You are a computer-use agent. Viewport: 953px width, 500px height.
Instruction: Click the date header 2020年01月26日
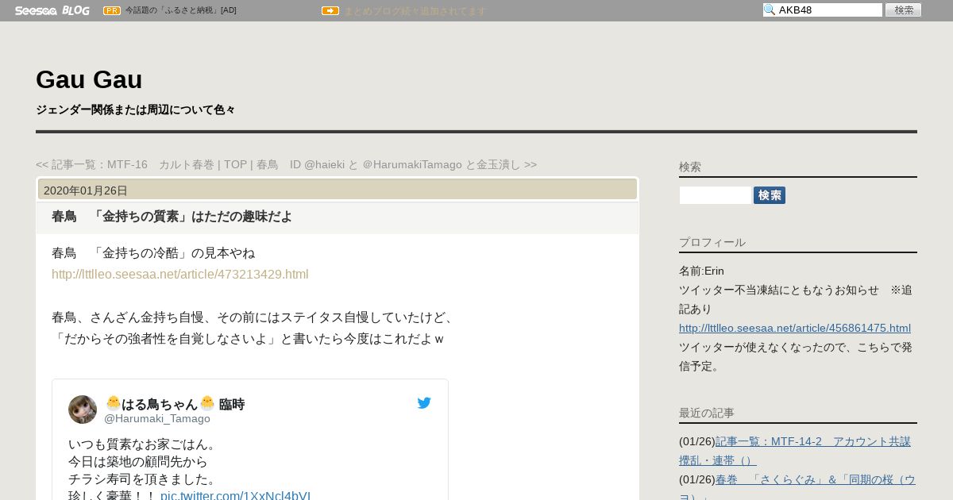pyautogui.click(x=86, y=190)
